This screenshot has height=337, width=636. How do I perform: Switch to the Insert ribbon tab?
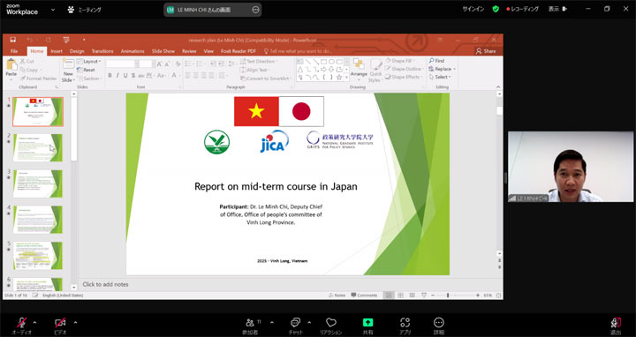click(57, 51)
